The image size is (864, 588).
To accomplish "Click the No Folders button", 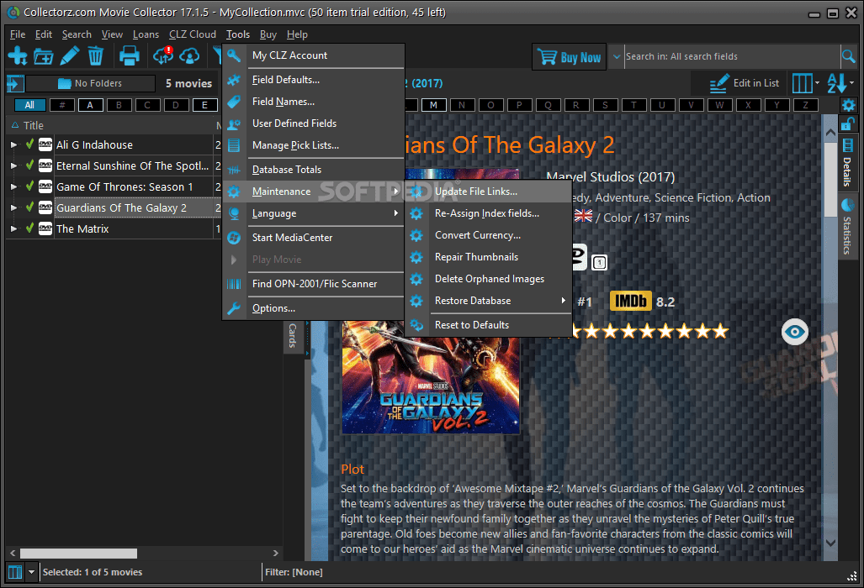I will click(x=90, y=84).
